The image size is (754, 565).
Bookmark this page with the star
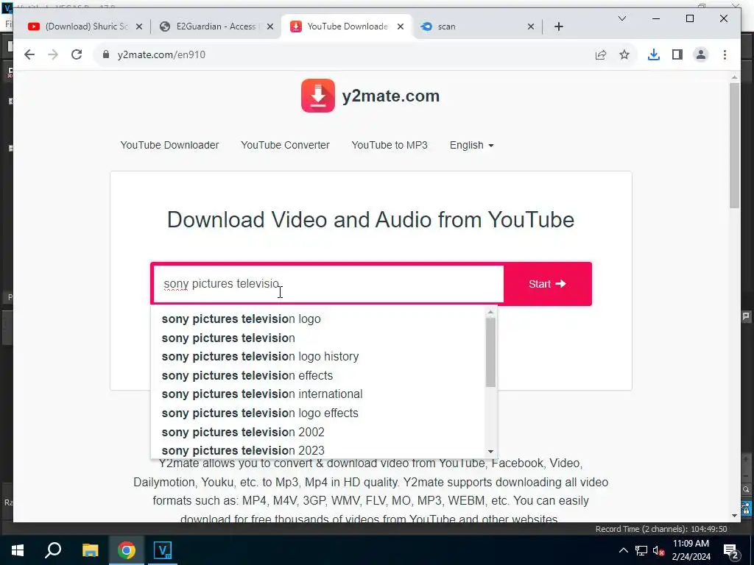(x=624, y=54)
